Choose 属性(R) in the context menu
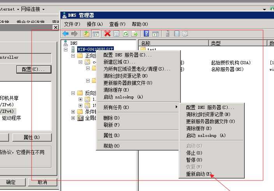Screen dimensions: 274x191 tap(138, 135)
